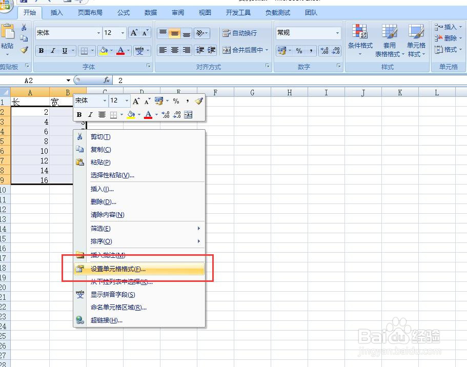Open the font size dropdown

coord(121,33)
